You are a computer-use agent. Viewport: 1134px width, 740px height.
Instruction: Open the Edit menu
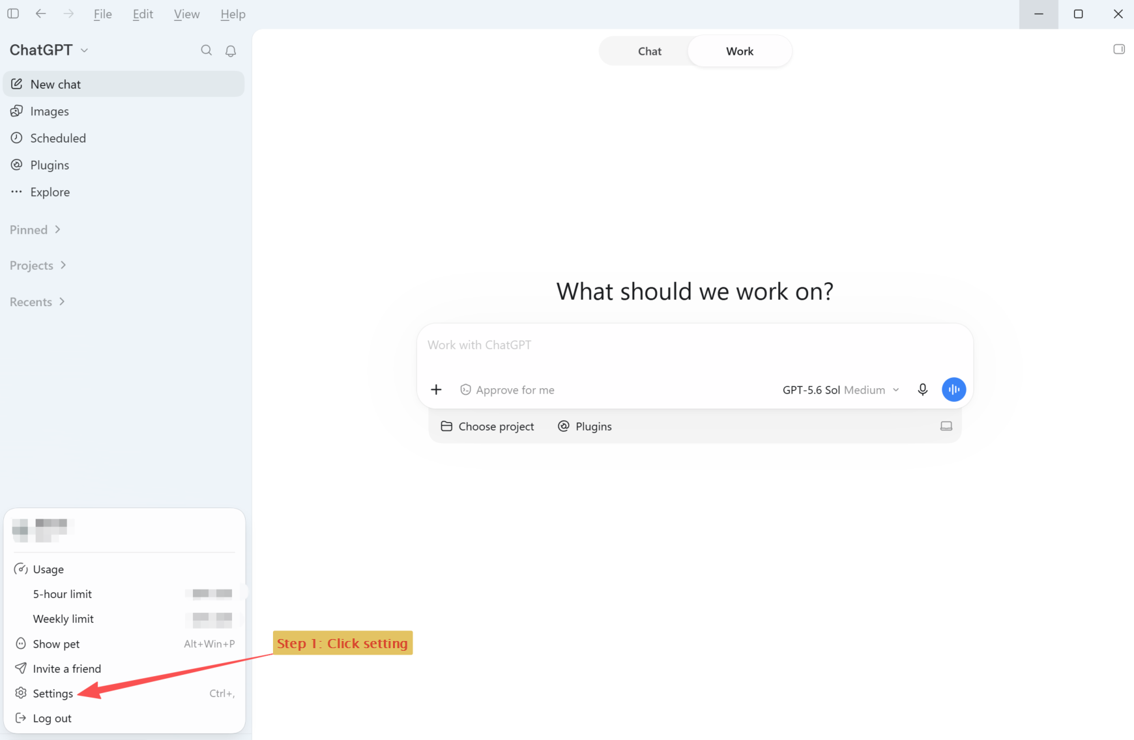pyautogui.click(x=143, y=14)
